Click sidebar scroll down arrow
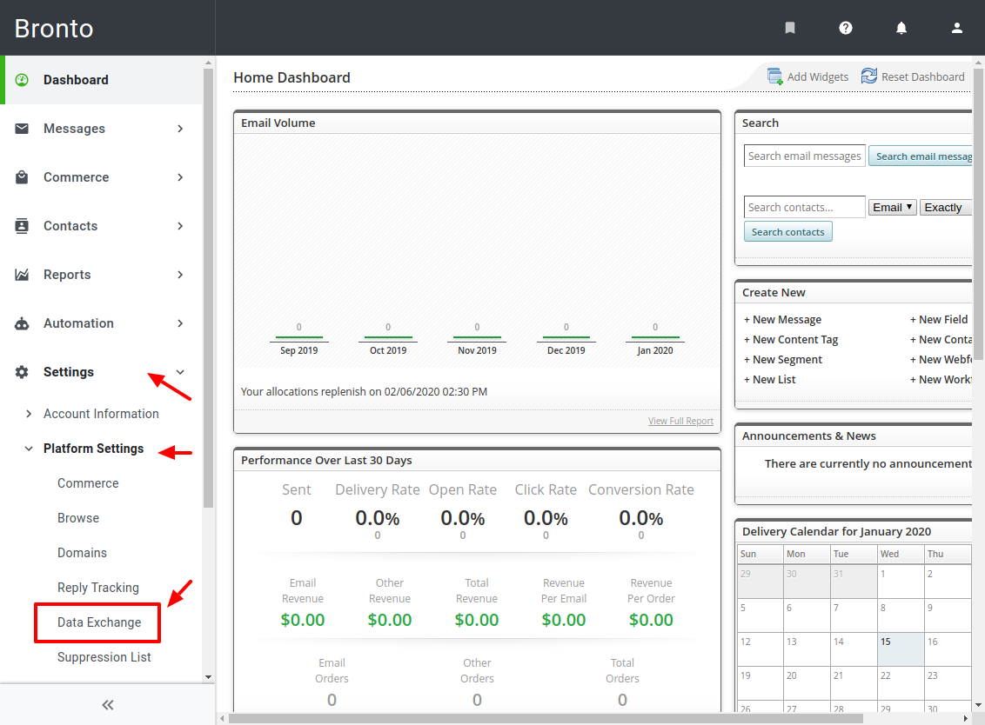 209,677
